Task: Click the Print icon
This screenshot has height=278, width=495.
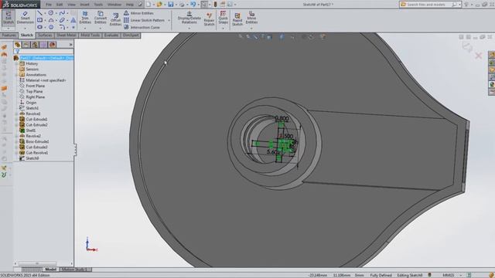Action: [182, 5]
